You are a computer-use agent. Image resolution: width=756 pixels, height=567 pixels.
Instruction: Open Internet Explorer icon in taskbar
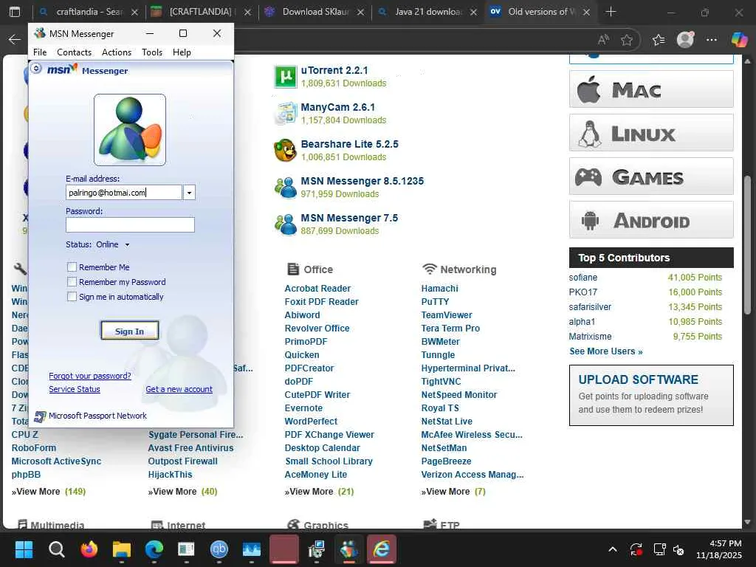click(382, 549)
